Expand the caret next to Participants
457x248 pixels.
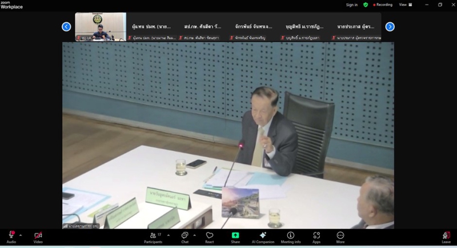click(168, 235)
